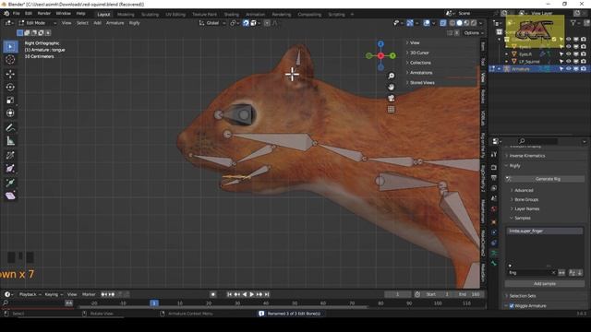
Task: Toggle X-ray viewport display
Action: [x=443, y=23]
